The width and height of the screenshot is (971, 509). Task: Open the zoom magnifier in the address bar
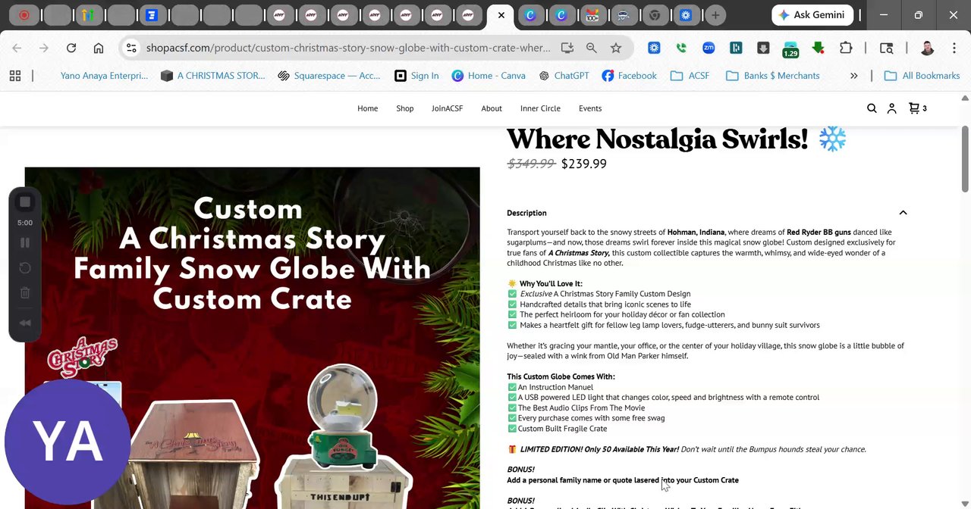pyautogui.click(x=592, y=48)
